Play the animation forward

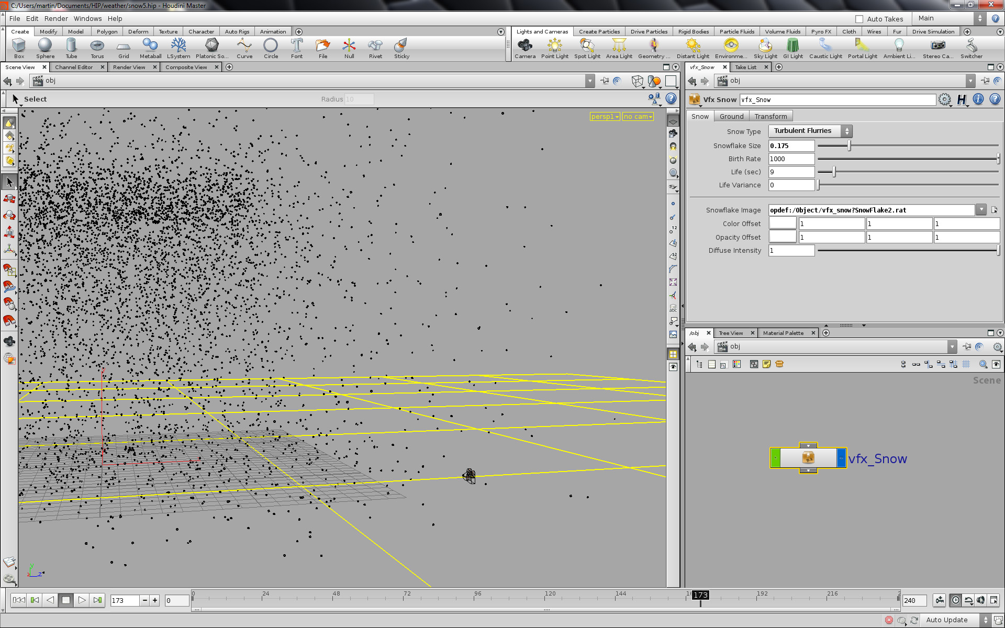(82, 600)
